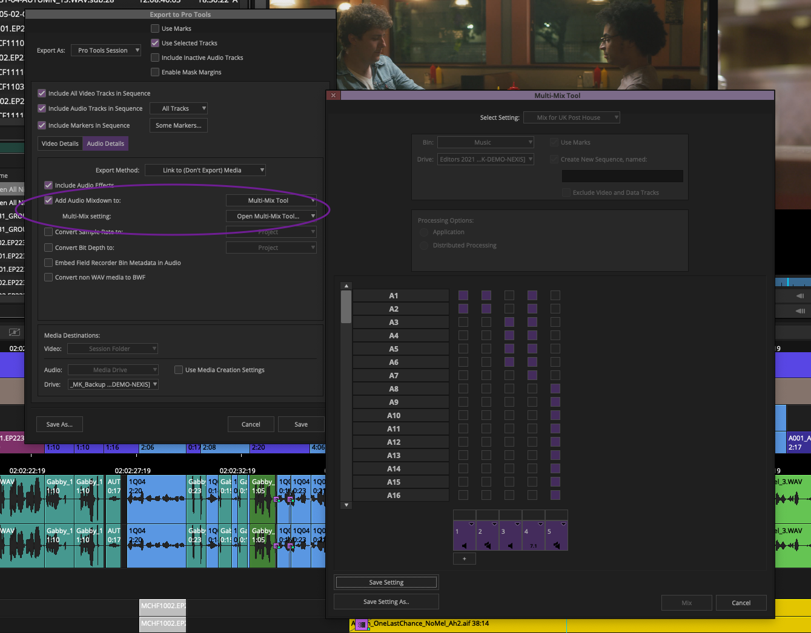The height and width of the screenshot is (633, 811).
Task: Click the 7.1 surround indicator on mix channel 4
Action: click(534, 545)
